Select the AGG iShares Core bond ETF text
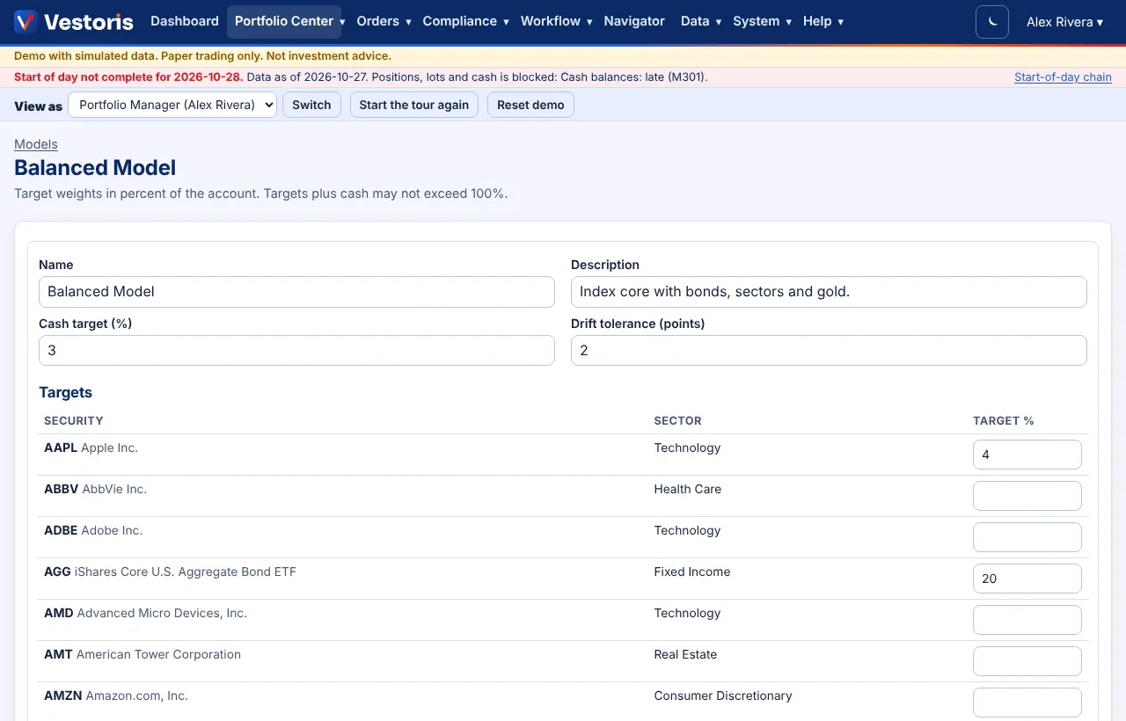The height and width of the screenshot is (721, 1126). coord(170,572)
